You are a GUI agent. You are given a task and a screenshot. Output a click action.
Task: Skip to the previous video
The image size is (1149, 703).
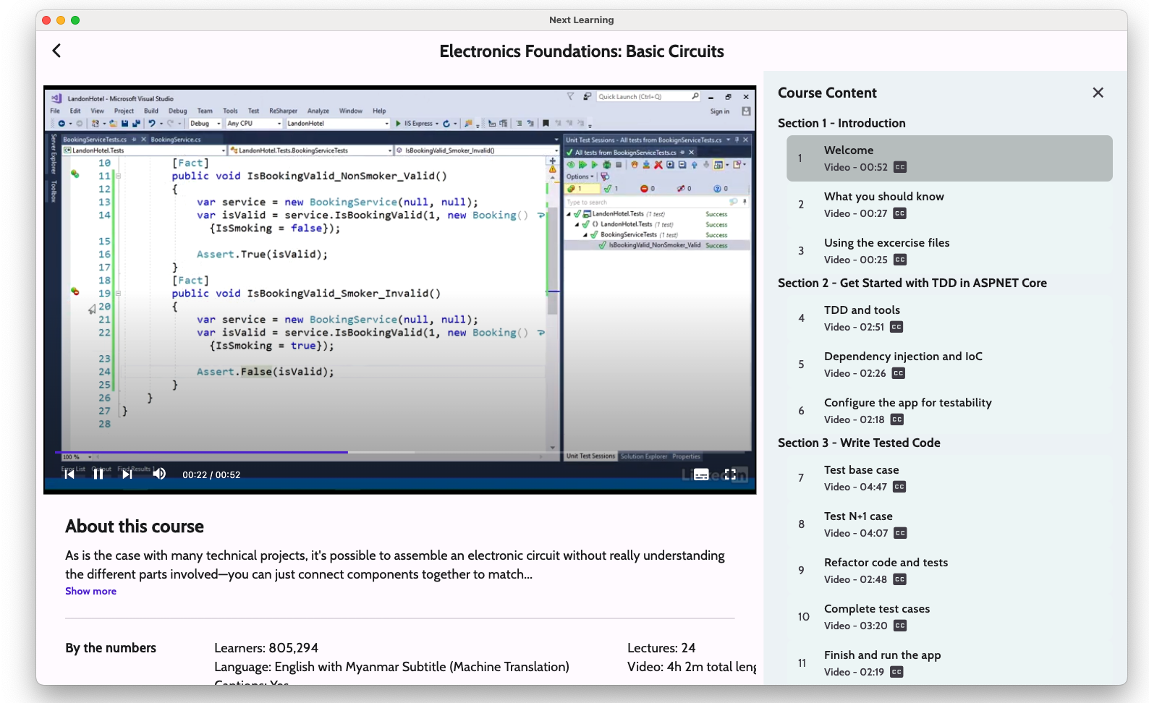click(69, 474)
